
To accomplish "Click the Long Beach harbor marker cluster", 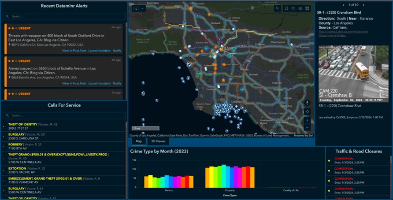I will pyautogui.click(x=222, y=108).
